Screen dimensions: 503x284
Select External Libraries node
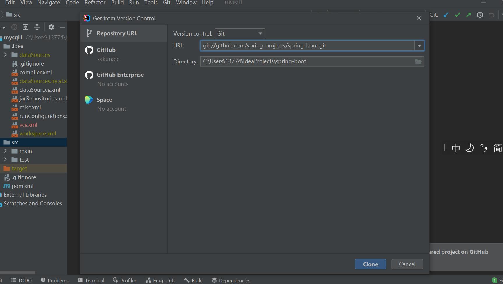[25, 195]
